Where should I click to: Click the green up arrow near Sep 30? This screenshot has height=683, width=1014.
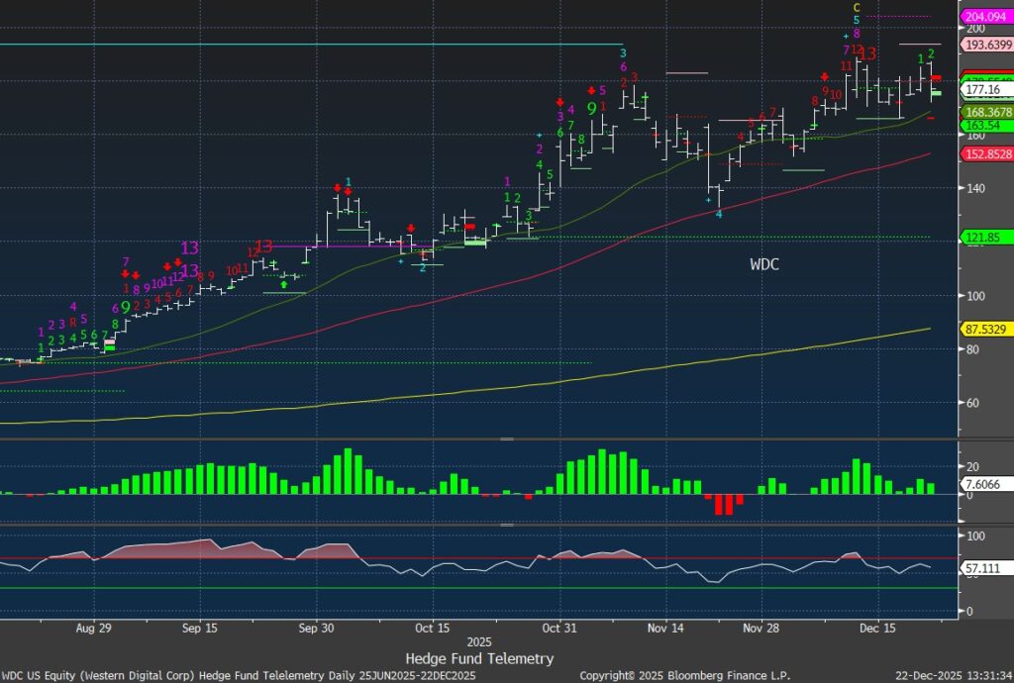284,284
